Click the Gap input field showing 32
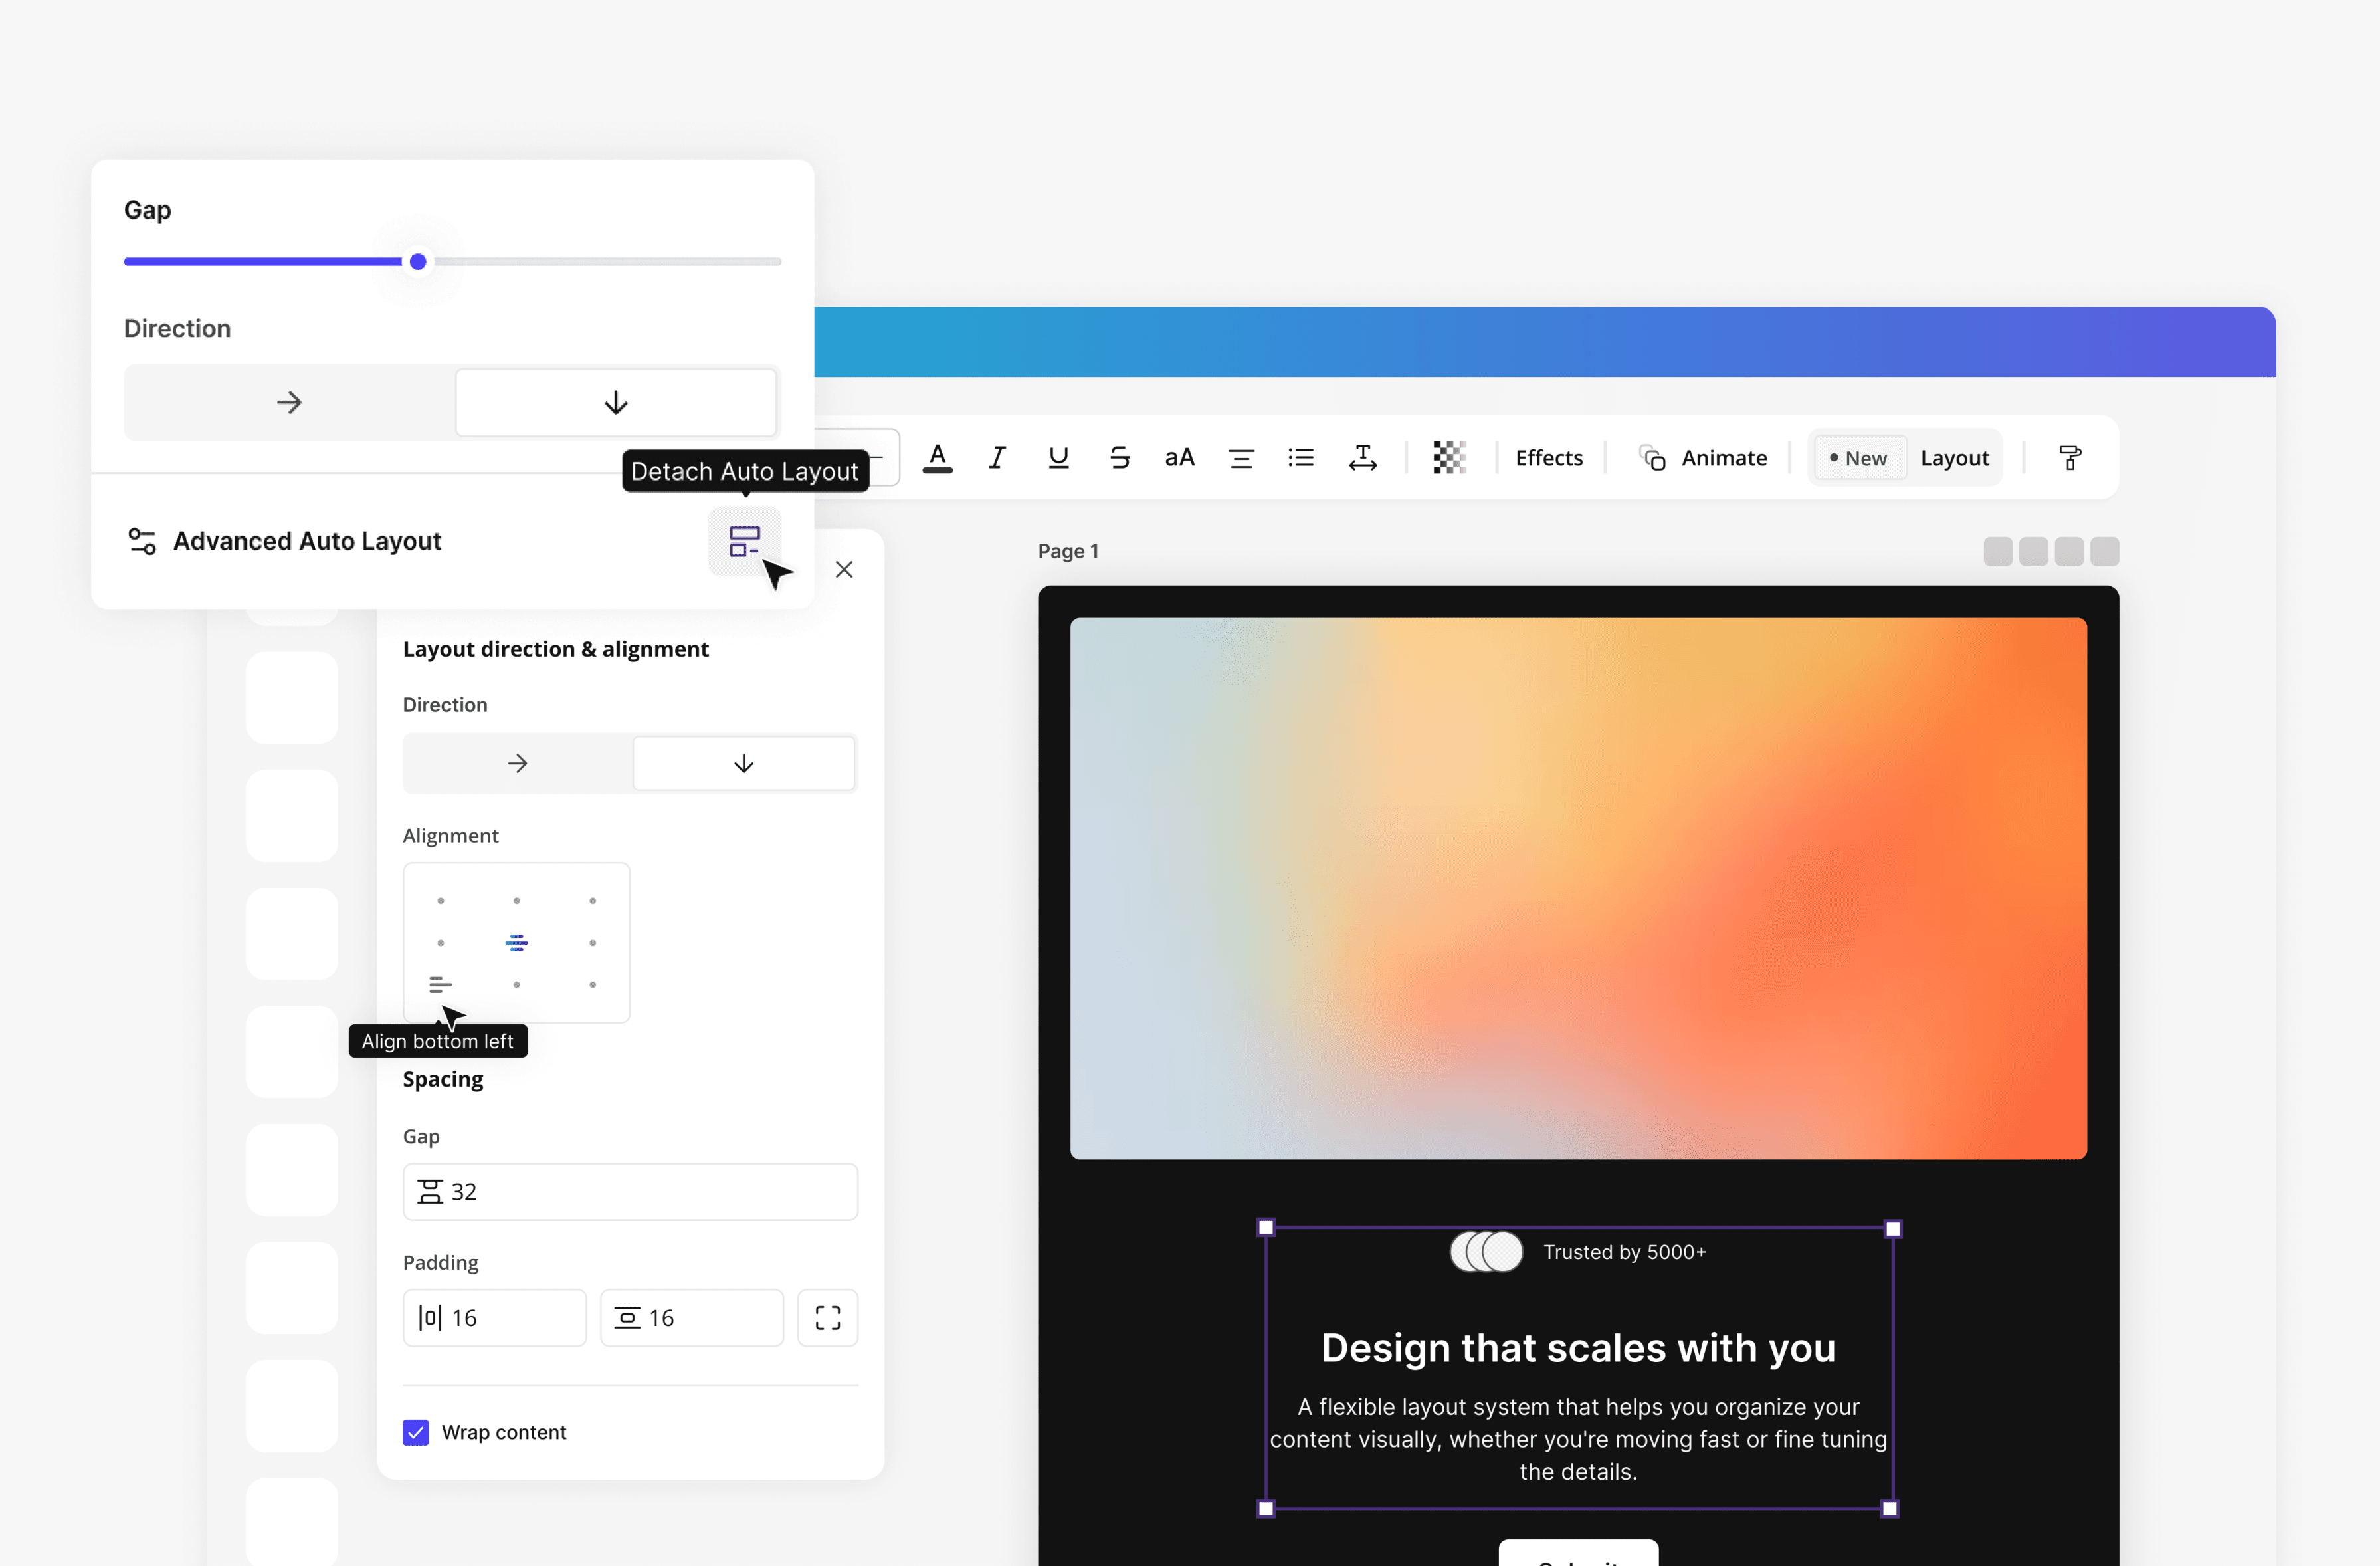The width and height of the screenshot is (2380, 1566). pyautogui.click(x=630, y=1192)
